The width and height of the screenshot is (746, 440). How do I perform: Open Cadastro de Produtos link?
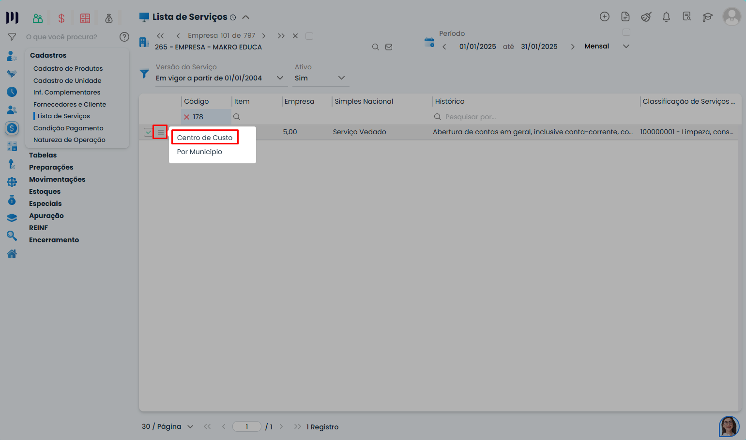68,68
